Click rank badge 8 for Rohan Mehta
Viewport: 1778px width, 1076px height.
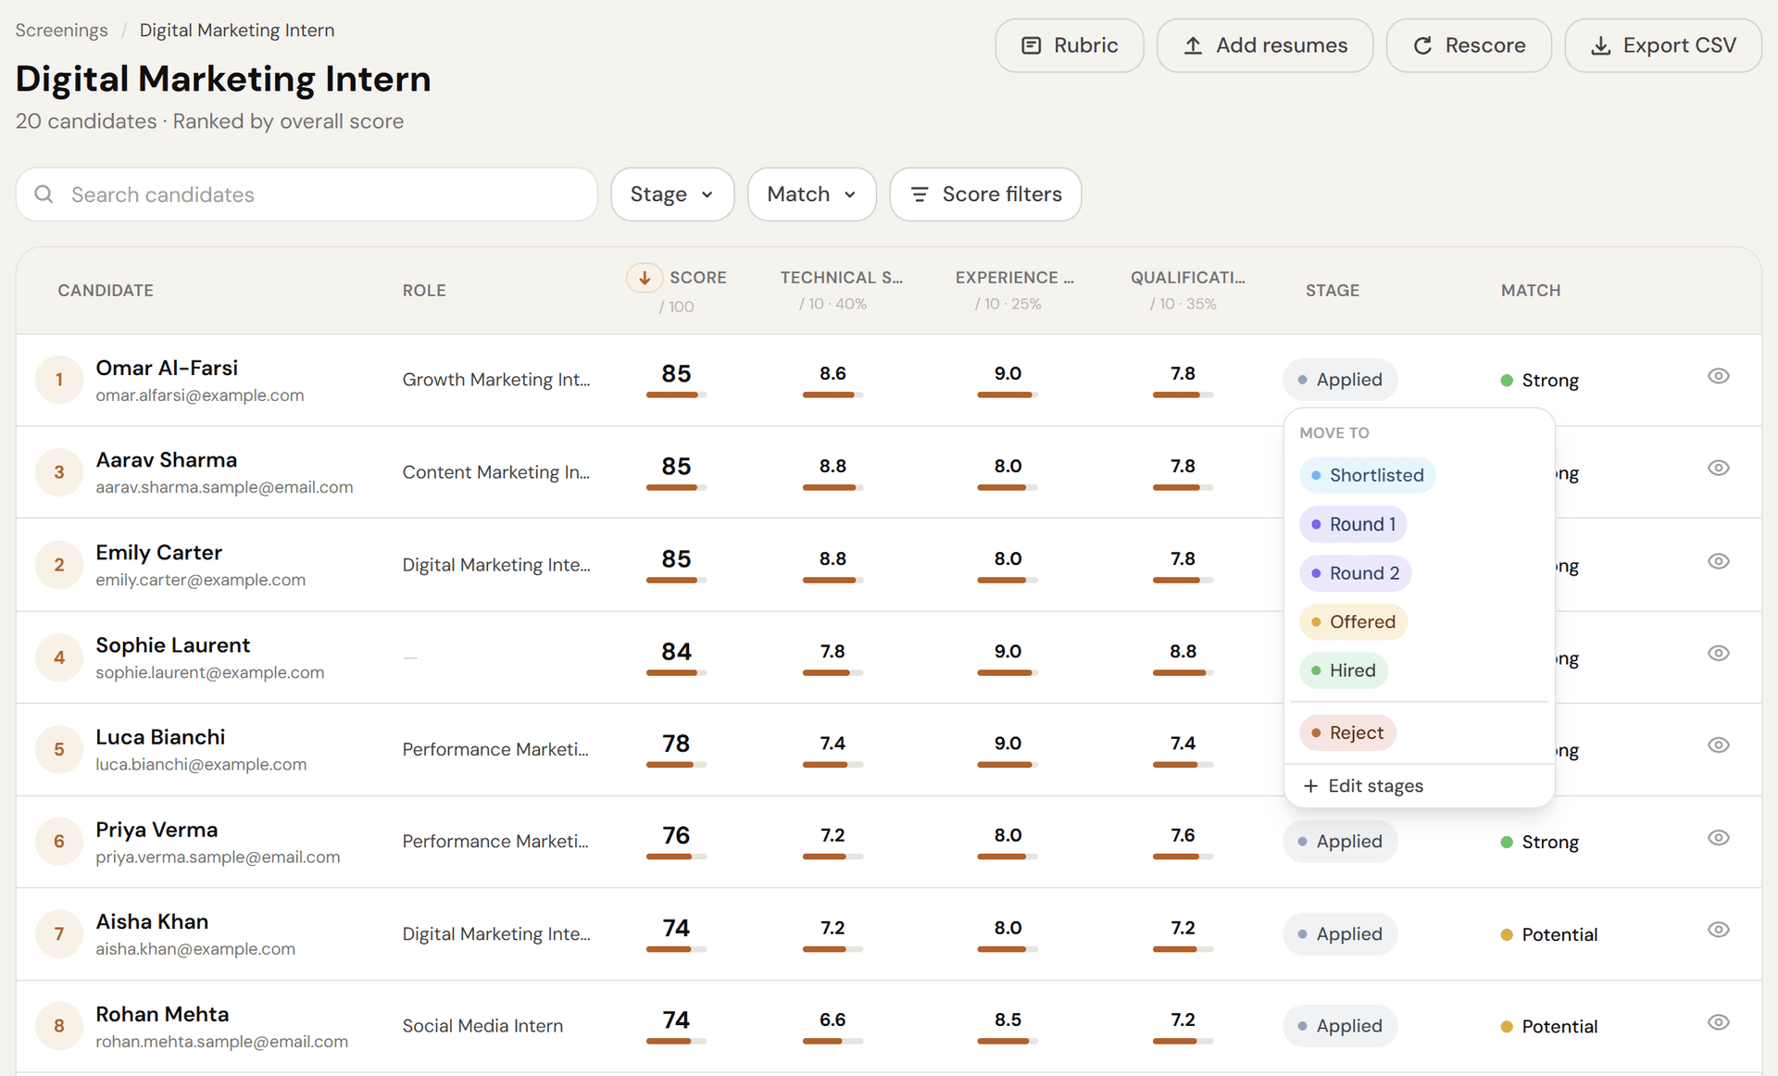click(59, 1026)
